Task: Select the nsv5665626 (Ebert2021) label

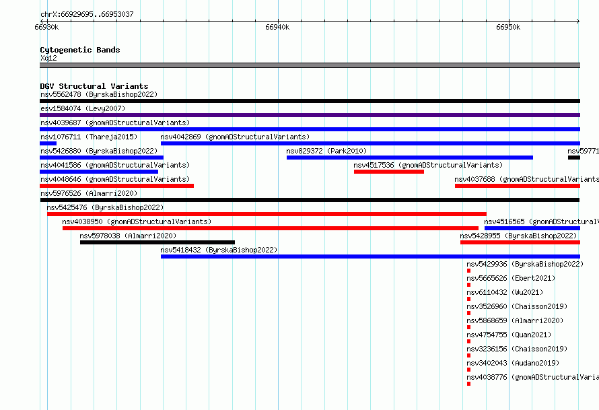Action: (511, 278)
